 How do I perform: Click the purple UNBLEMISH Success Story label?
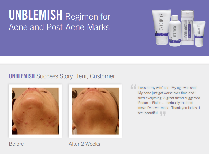[x=22, y=76]
